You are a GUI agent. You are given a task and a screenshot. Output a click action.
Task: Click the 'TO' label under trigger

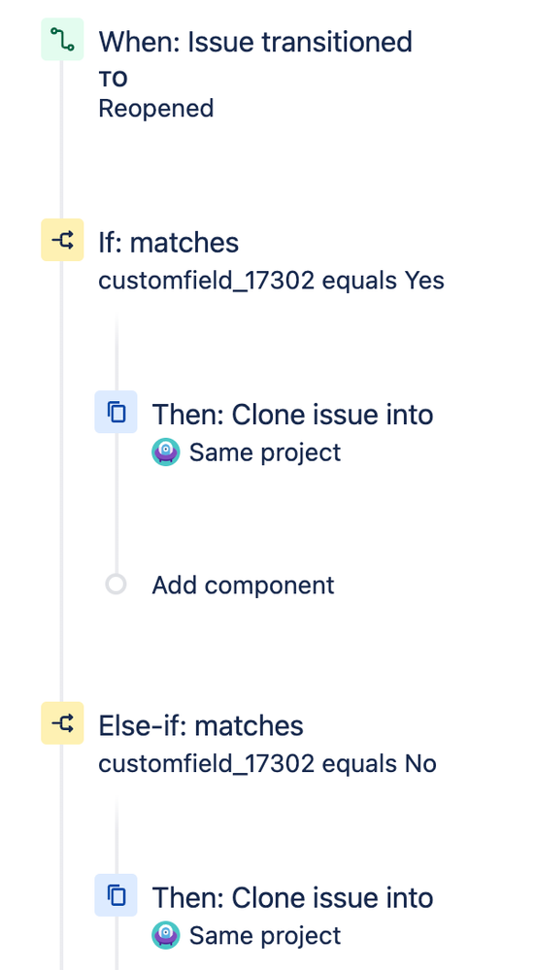(113, 80)
